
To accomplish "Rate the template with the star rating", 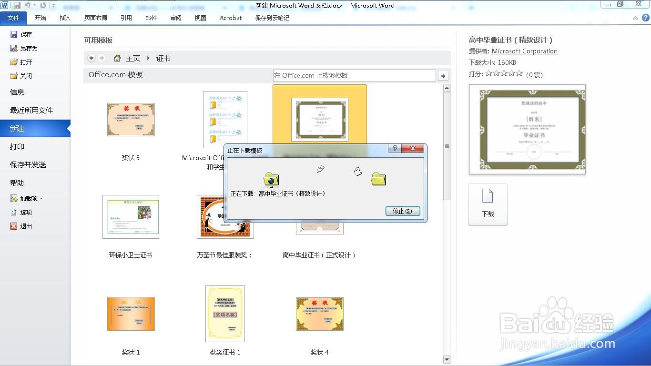I will 504,74.
